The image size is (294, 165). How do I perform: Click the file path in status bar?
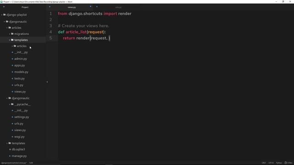tap(14, 163)
